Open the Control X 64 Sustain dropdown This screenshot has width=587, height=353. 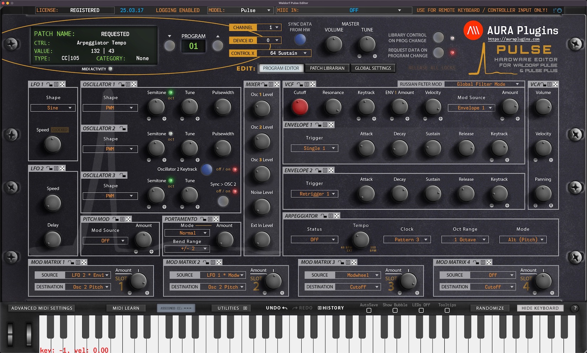(284, 53)
